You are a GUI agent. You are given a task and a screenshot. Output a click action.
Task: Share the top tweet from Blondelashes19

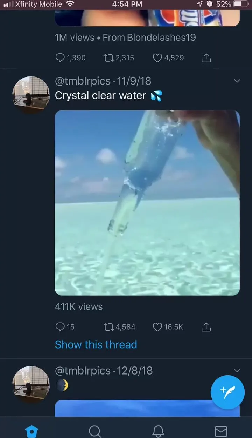coord(206,58)
